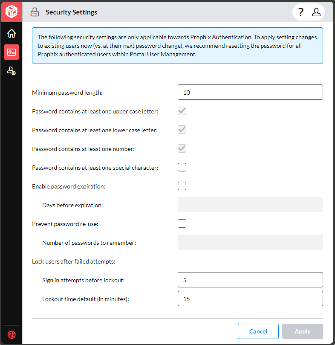Screen dimensions: 335x345
Task: Focus the Minimum password length field
Action: pyautogui.click(x=250, y=92)
